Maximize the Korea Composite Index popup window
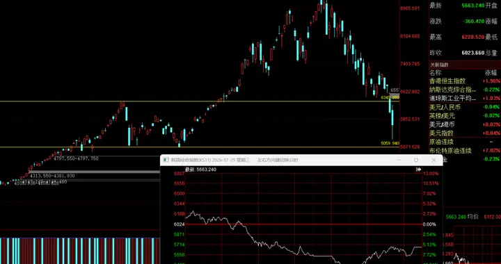This screenshot has width=501, height=264. pos(416,160)
